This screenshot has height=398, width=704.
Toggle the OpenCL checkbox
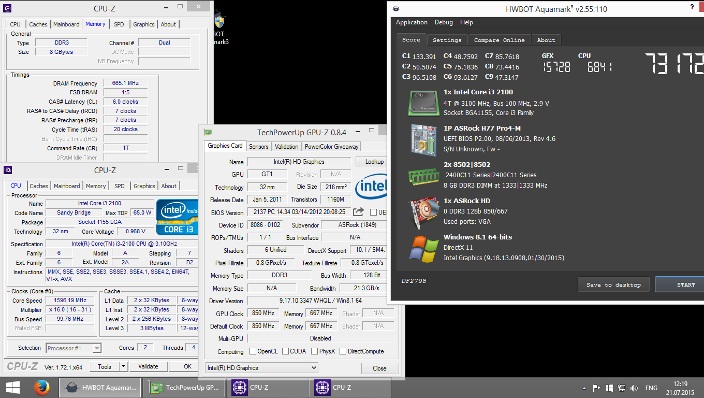[253, 351]
